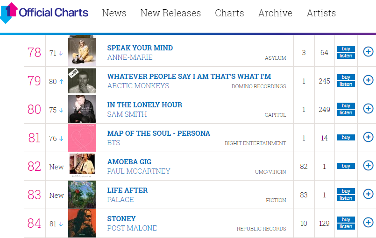Go to New Releases section
The height and width of the screenshot is (238, 376).
click(x=170, y=13)
